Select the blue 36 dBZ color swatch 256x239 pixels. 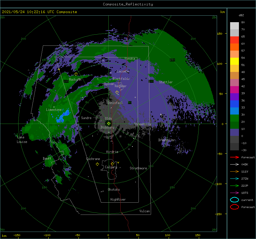tap(234, 104)
